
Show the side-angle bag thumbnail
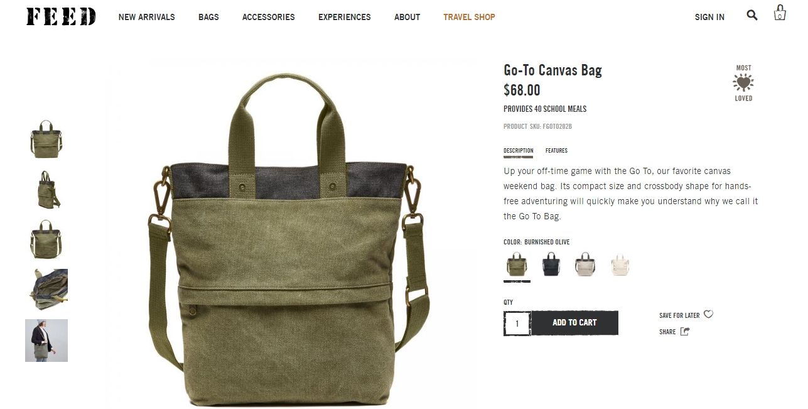click(46, 189)
